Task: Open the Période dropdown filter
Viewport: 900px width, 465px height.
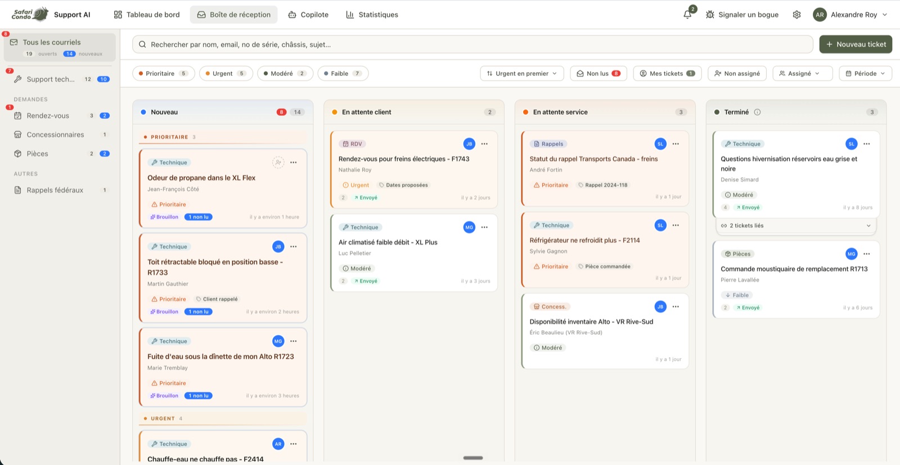Action: [865, 74]
